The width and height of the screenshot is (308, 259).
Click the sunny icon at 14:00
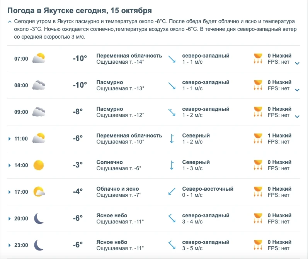coord(39,165)
